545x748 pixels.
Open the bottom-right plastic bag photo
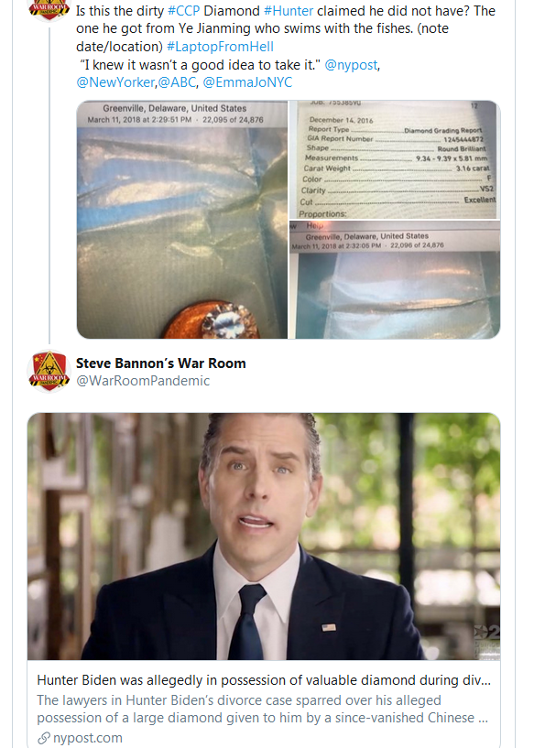point(395,279)
